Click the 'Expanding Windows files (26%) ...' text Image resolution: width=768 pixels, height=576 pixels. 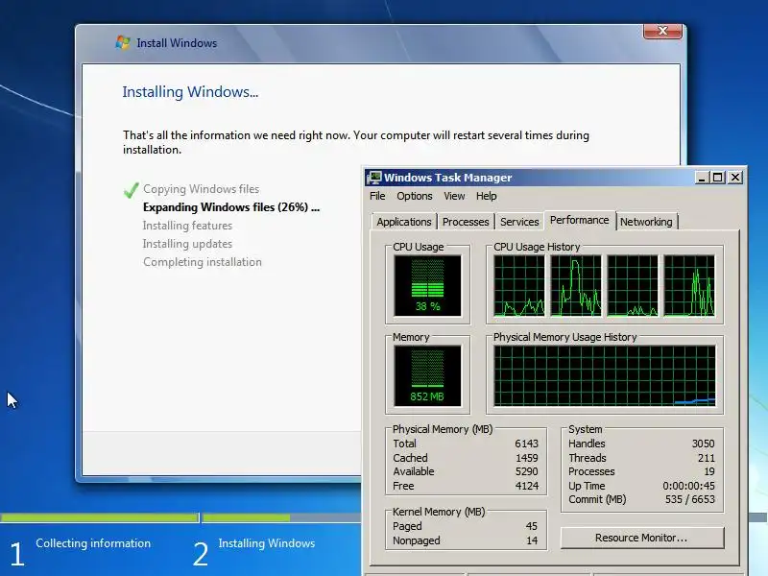pos(231,207)
